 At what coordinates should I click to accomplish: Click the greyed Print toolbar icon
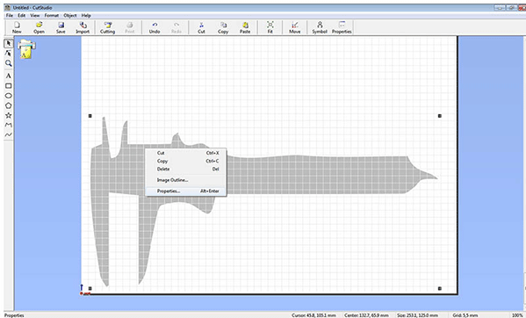click(x=129, y=27)
